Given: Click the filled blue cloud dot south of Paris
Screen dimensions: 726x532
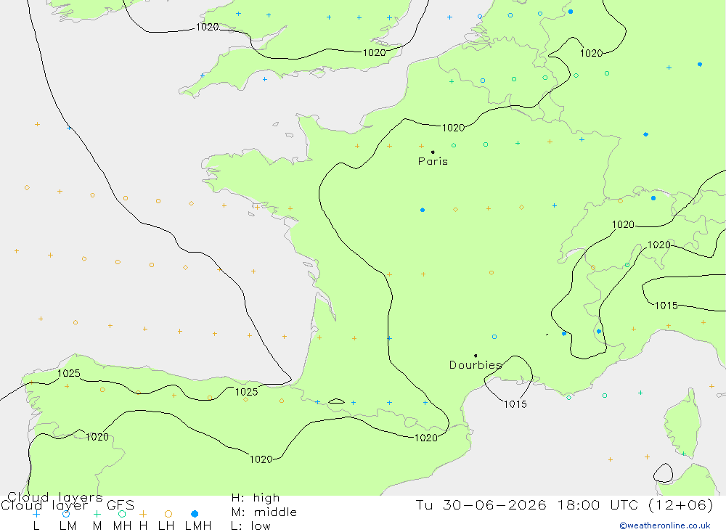Looking at the screenshot, I should pyautogui.click(x=423, y=210).
